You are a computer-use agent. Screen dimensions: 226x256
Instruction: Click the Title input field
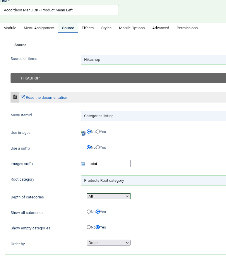pyautogui.click(x=59, y=10)
